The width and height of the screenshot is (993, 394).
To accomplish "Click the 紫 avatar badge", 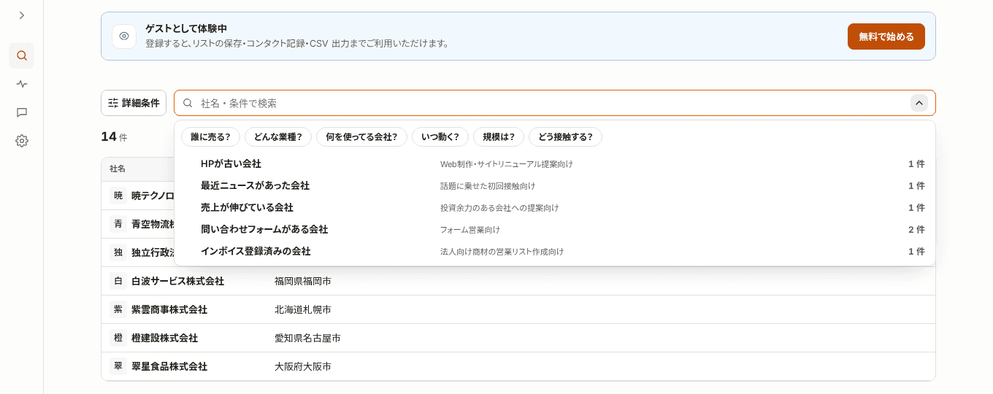I will [x=118, y=309].
